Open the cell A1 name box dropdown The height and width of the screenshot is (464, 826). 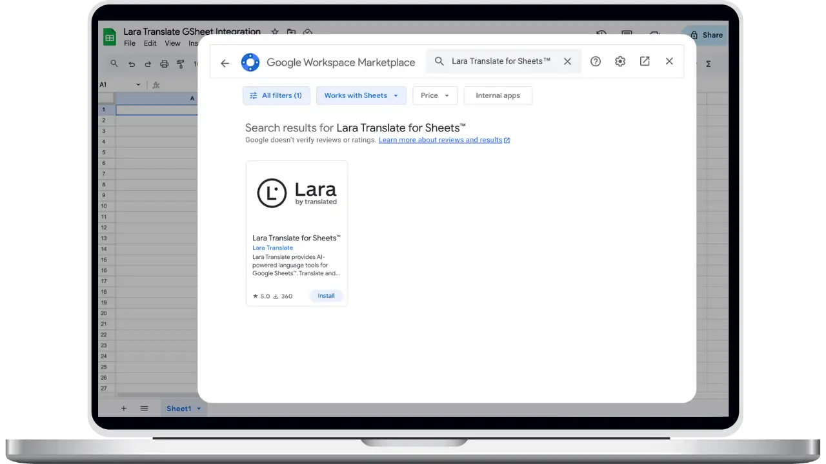(139, 84)
